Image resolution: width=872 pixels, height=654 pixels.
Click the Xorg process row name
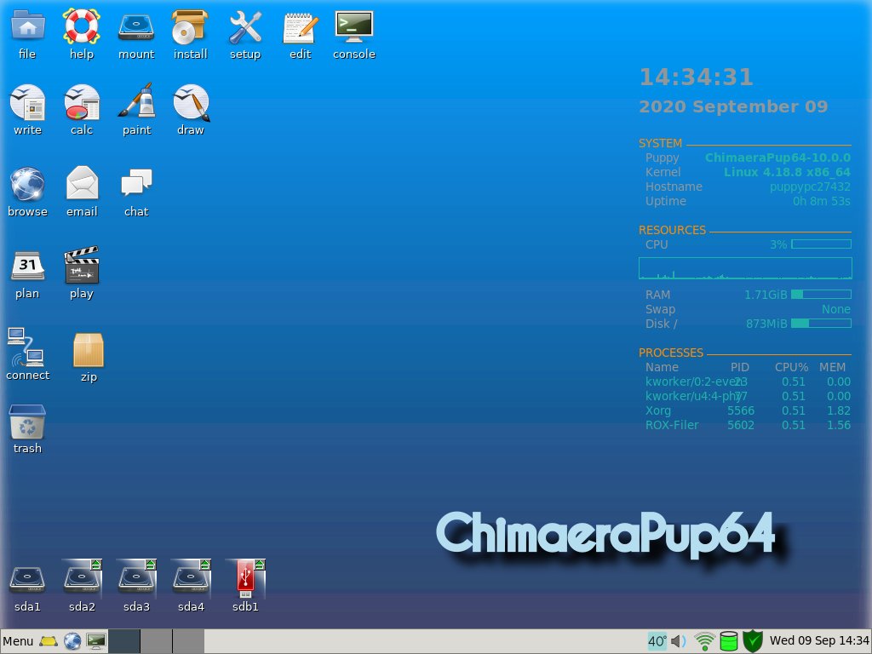tap(658, 410)
